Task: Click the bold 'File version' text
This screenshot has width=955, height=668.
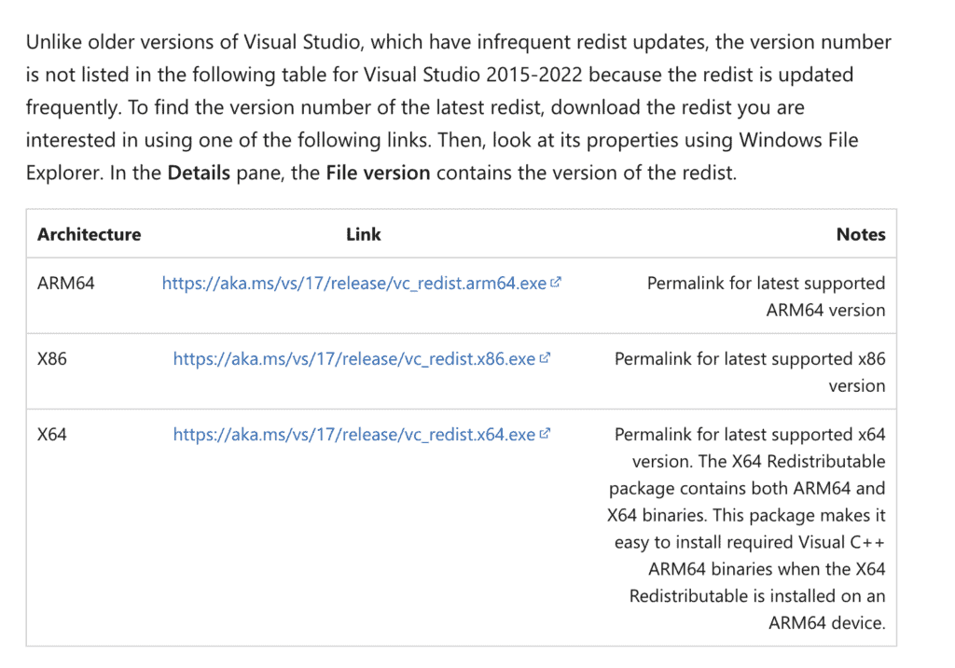Action: 379,174
